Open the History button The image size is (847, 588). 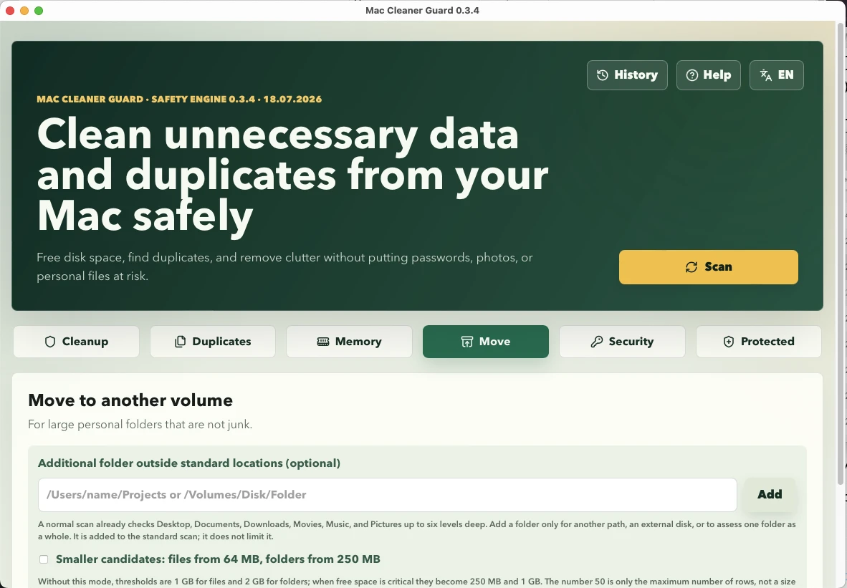tap(627, 75)
